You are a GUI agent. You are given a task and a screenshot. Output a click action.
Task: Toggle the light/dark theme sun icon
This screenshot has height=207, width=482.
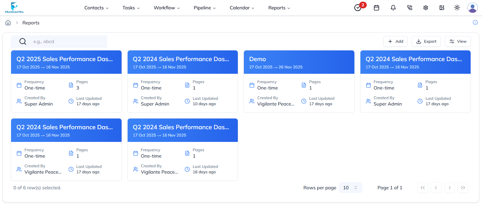point(457,8)
